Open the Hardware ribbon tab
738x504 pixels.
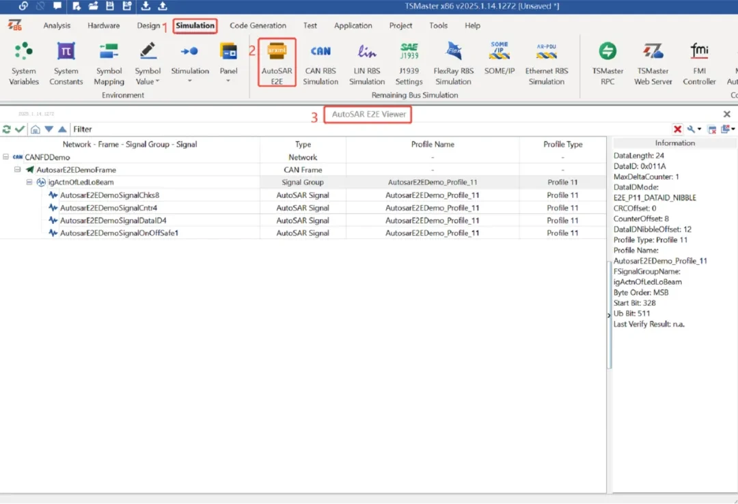pos(104,26)
